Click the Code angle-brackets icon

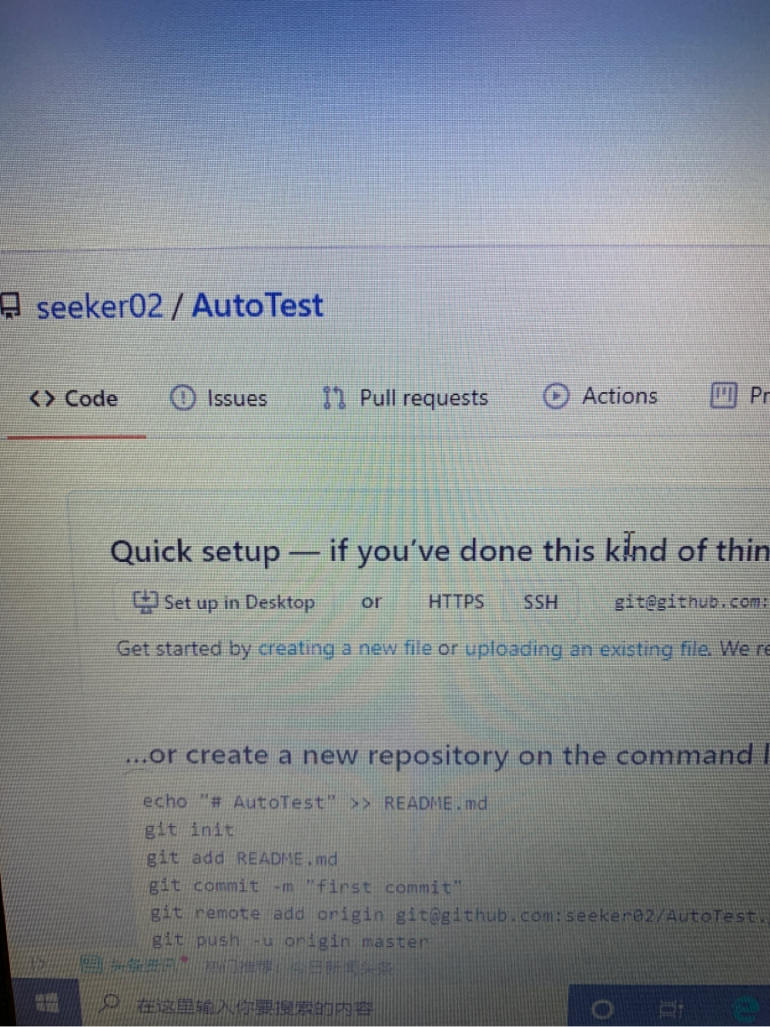pos(42,399)
